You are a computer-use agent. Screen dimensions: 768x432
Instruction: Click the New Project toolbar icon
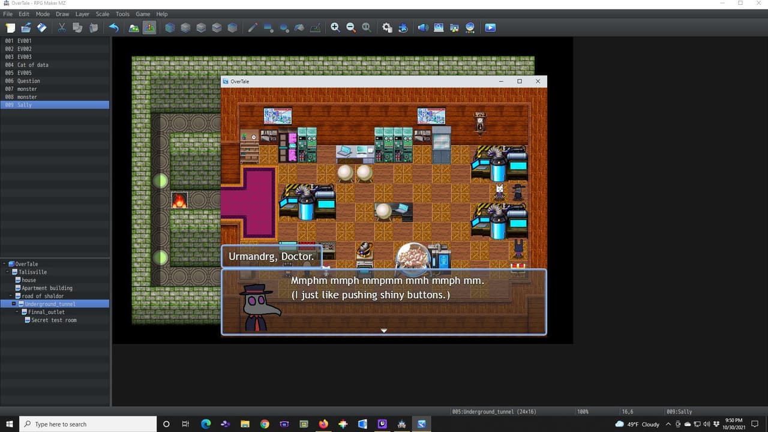point(10,28)
